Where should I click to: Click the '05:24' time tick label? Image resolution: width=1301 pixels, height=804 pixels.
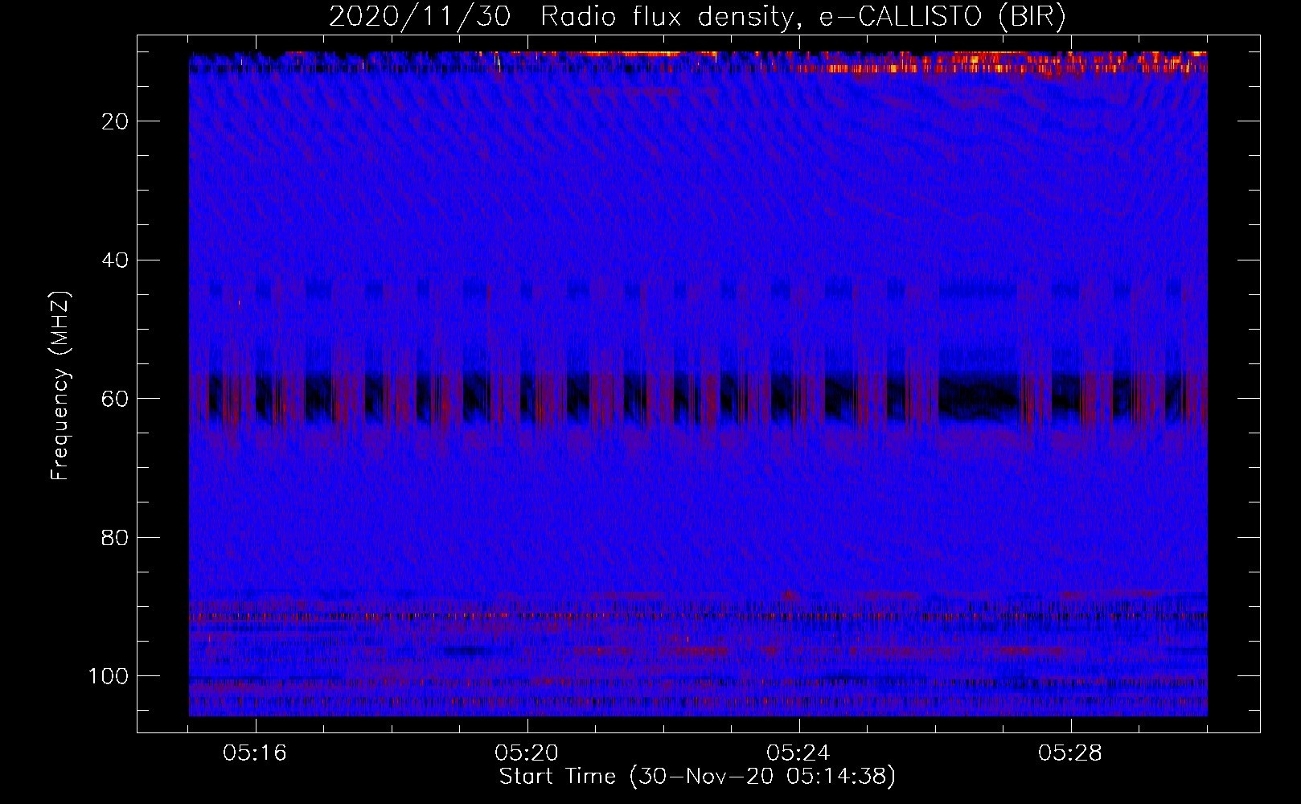click(x=799, y=753)
